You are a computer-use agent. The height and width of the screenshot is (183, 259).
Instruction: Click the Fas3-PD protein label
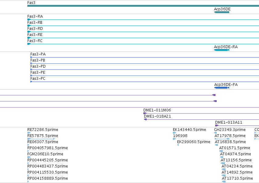click(x=38, y=66)
